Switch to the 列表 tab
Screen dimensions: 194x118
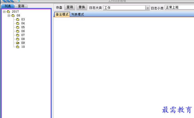pyautogui.click(x=8, y=6)
